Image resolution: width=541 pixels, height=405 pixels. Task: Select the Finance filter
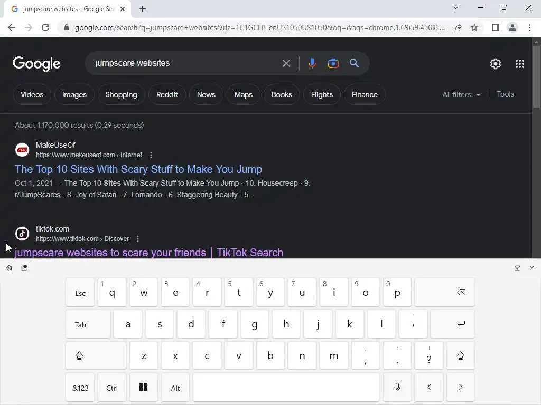coord(365,94)
